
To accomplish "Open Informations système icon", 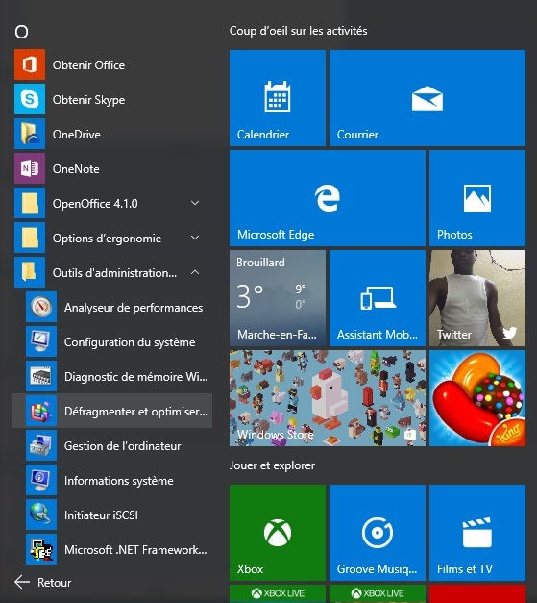I will pos(41,480).
